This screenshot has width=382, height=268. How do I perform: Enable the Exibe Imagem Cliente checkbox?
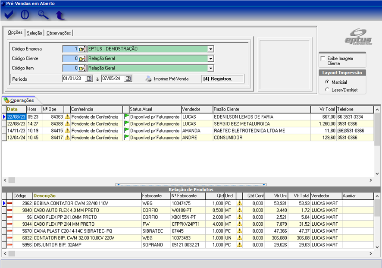[323, 59]
